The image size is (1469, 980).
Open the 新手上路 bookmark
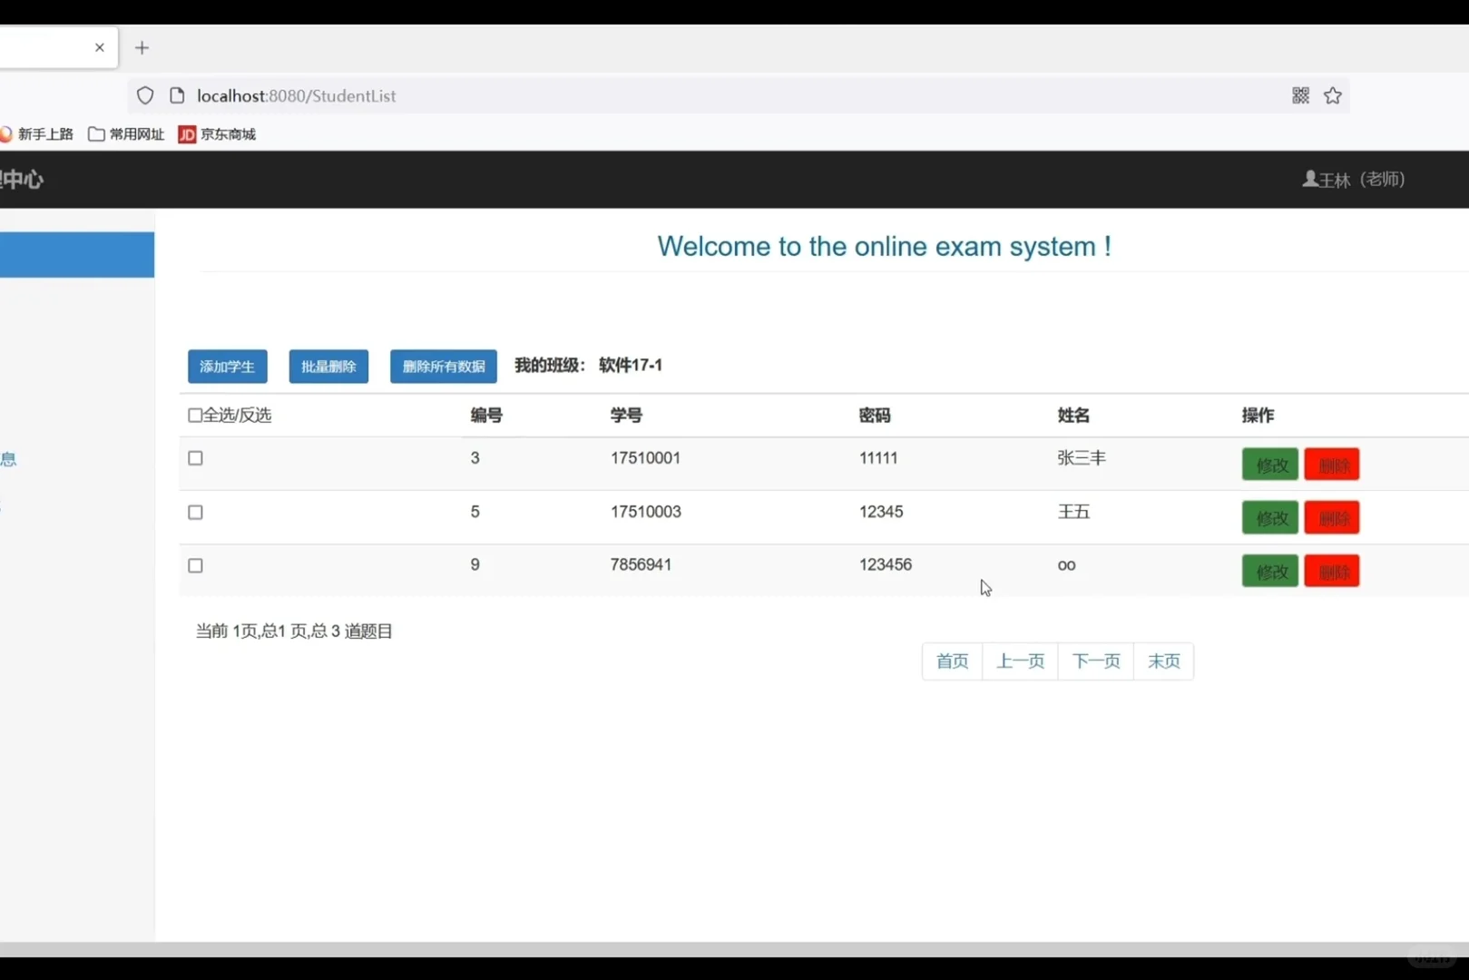(x=37, y=134)
